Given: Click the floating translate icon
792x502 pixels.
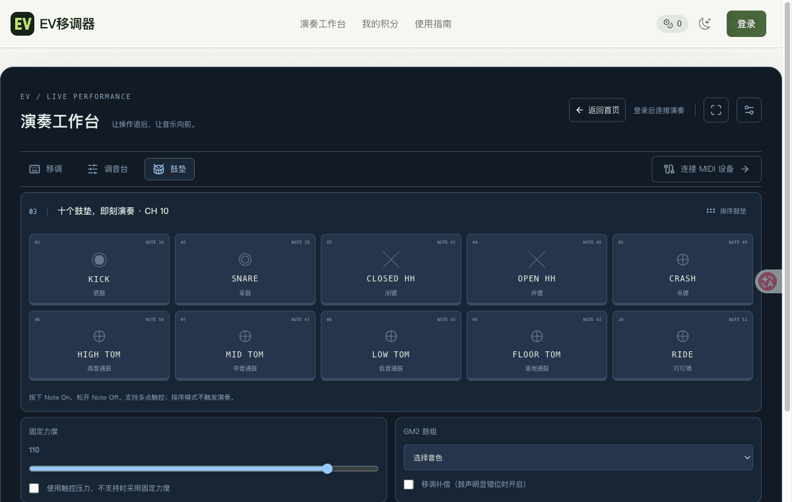Looking at the screenshot, I should click(x=768, y=281).
